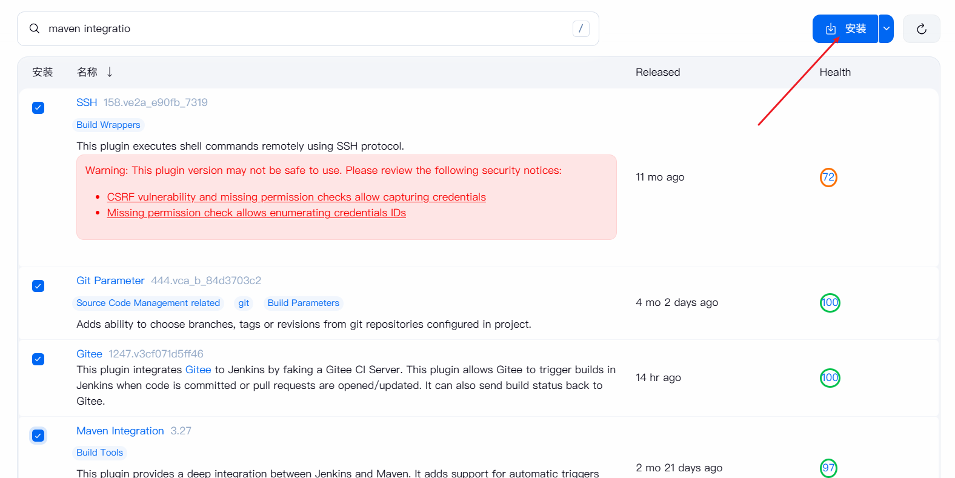The image size is (955, 478).
Task: Click the Maven Integration health score 97 badge
Action: (828, 468)
